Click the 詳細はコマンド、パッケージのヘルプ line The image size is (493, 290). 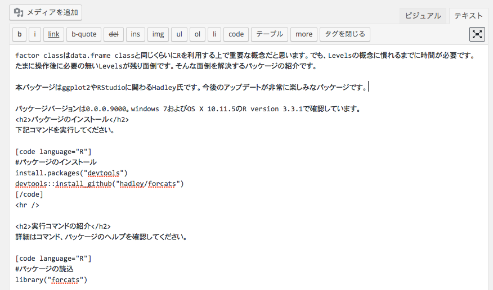[x=101, y=237]
